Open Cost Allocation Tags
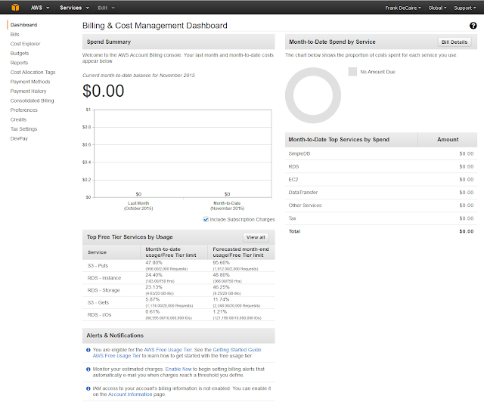 tap(33, 73)
